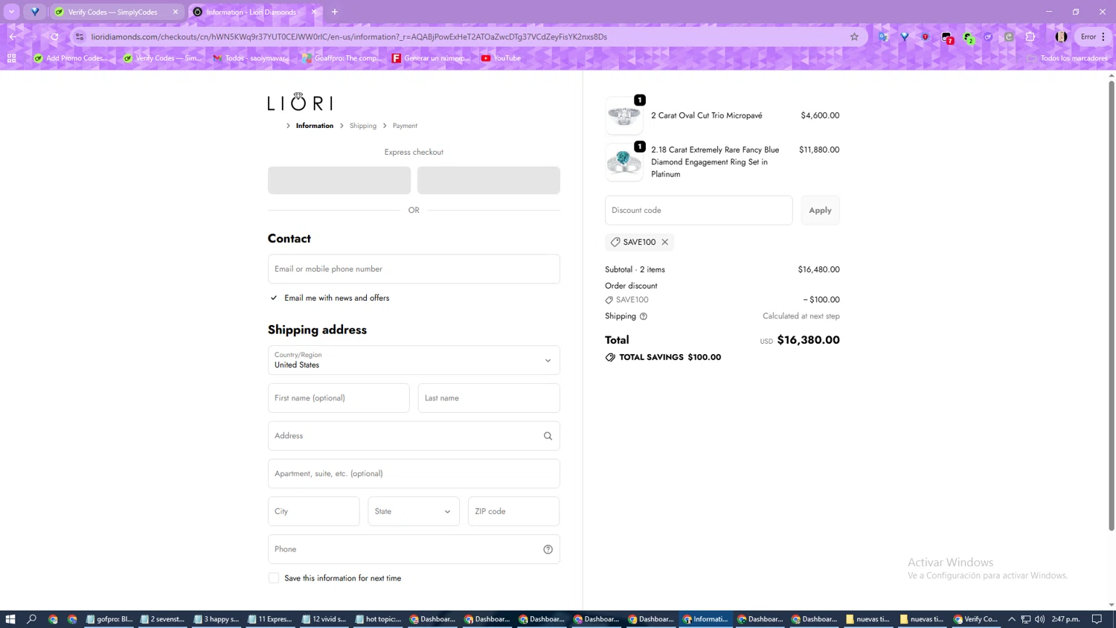Click the phone field help icon
This screenshot has width=1116, height=628.
point(548,549)
